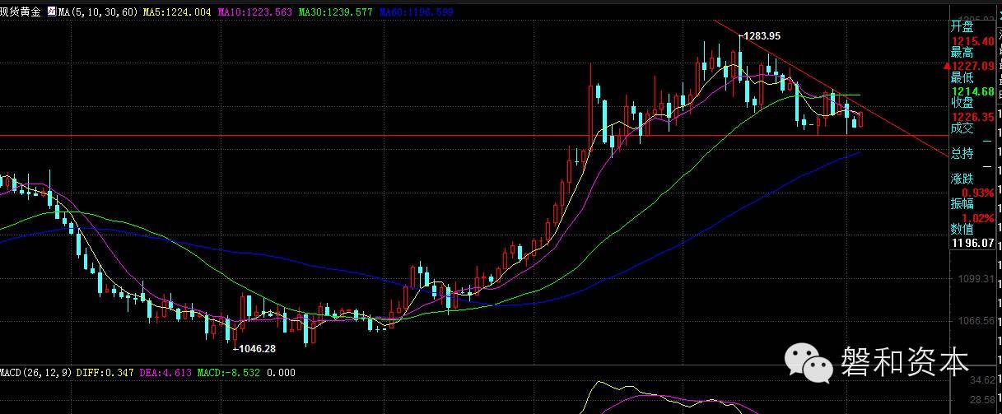Click the 最低 label
Viewport: 1002px width, 414px height.
point(962,77)
